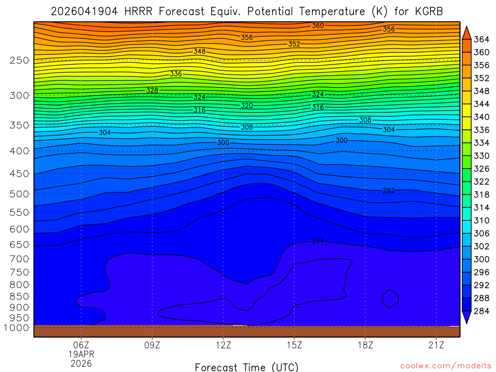Select the 18Z time axis label
496x372 pixels.
[365, 345]
